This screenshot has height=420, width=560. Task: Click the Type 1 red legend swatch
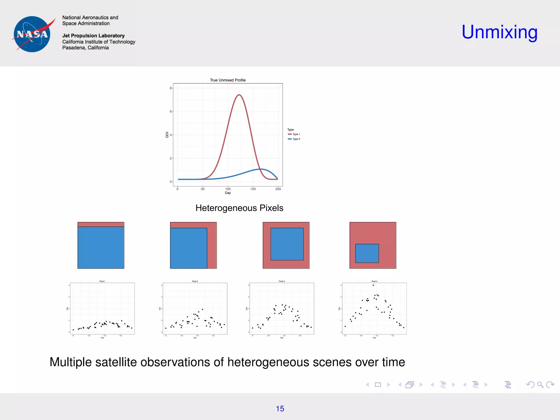pos(290,134)
